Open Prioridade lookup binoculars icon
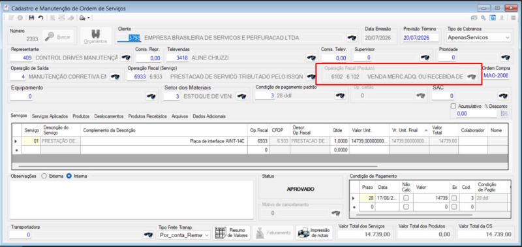Screen dimensions: 522x247 tap(505, 58)
